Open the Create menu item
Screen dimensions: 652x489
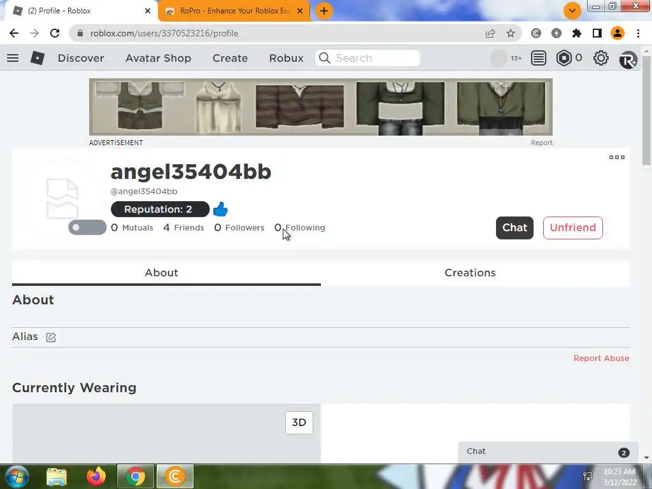pyautogui.click(x=230, y=58)
